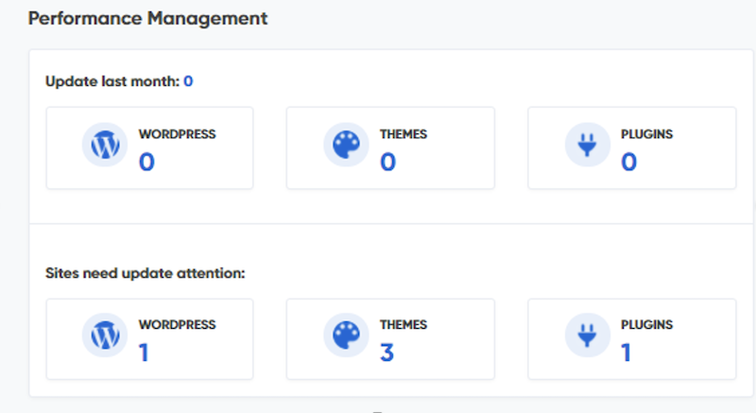Open the Themes count 0 in last month updates
Viewport: 756px width, 413px height.
tap(387, 162)
